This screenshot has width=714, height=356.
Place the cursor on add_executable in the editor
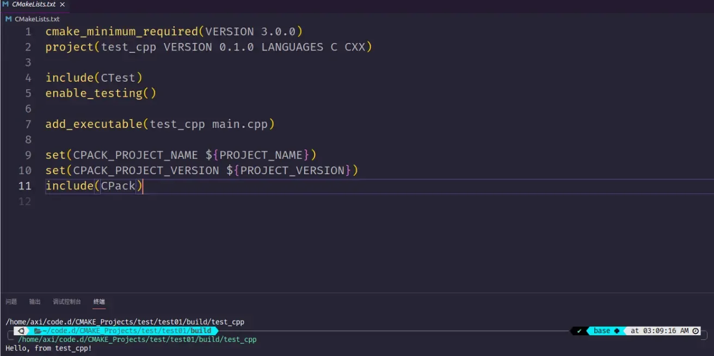[x=94, y=124]
